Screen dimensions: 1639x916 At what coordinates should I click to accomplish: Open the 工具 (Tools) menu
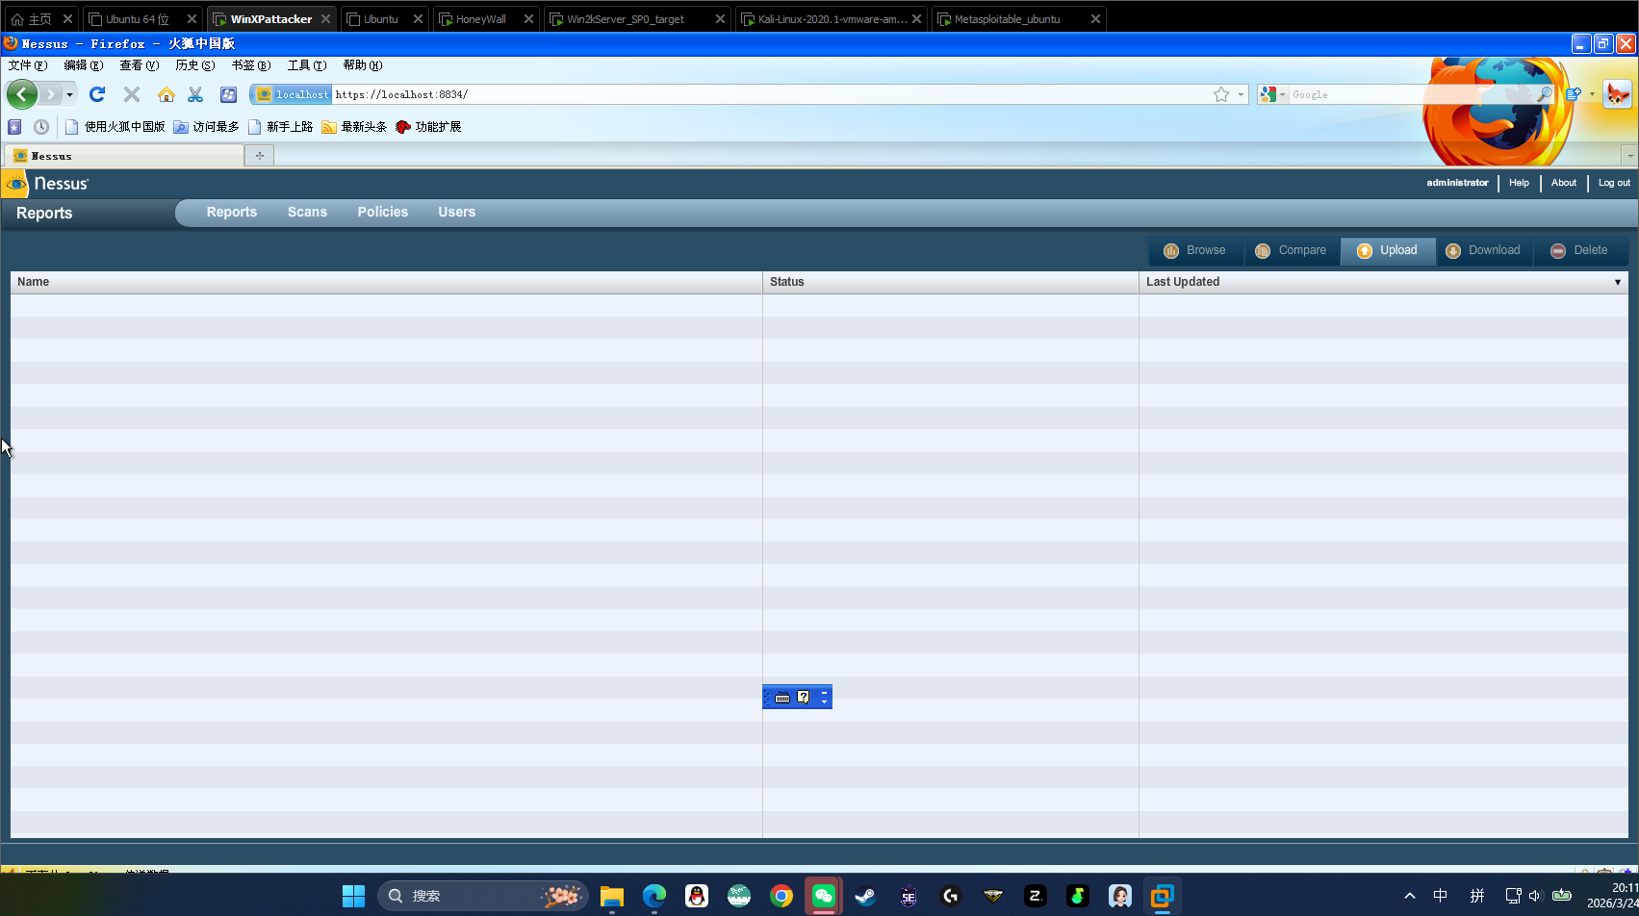[307, 65]
